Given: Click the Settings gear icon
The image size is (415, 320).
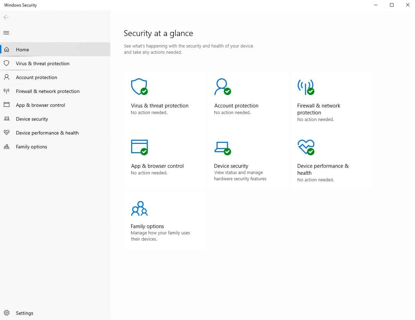Looking at the screenshot, I should tap(7, 313).
